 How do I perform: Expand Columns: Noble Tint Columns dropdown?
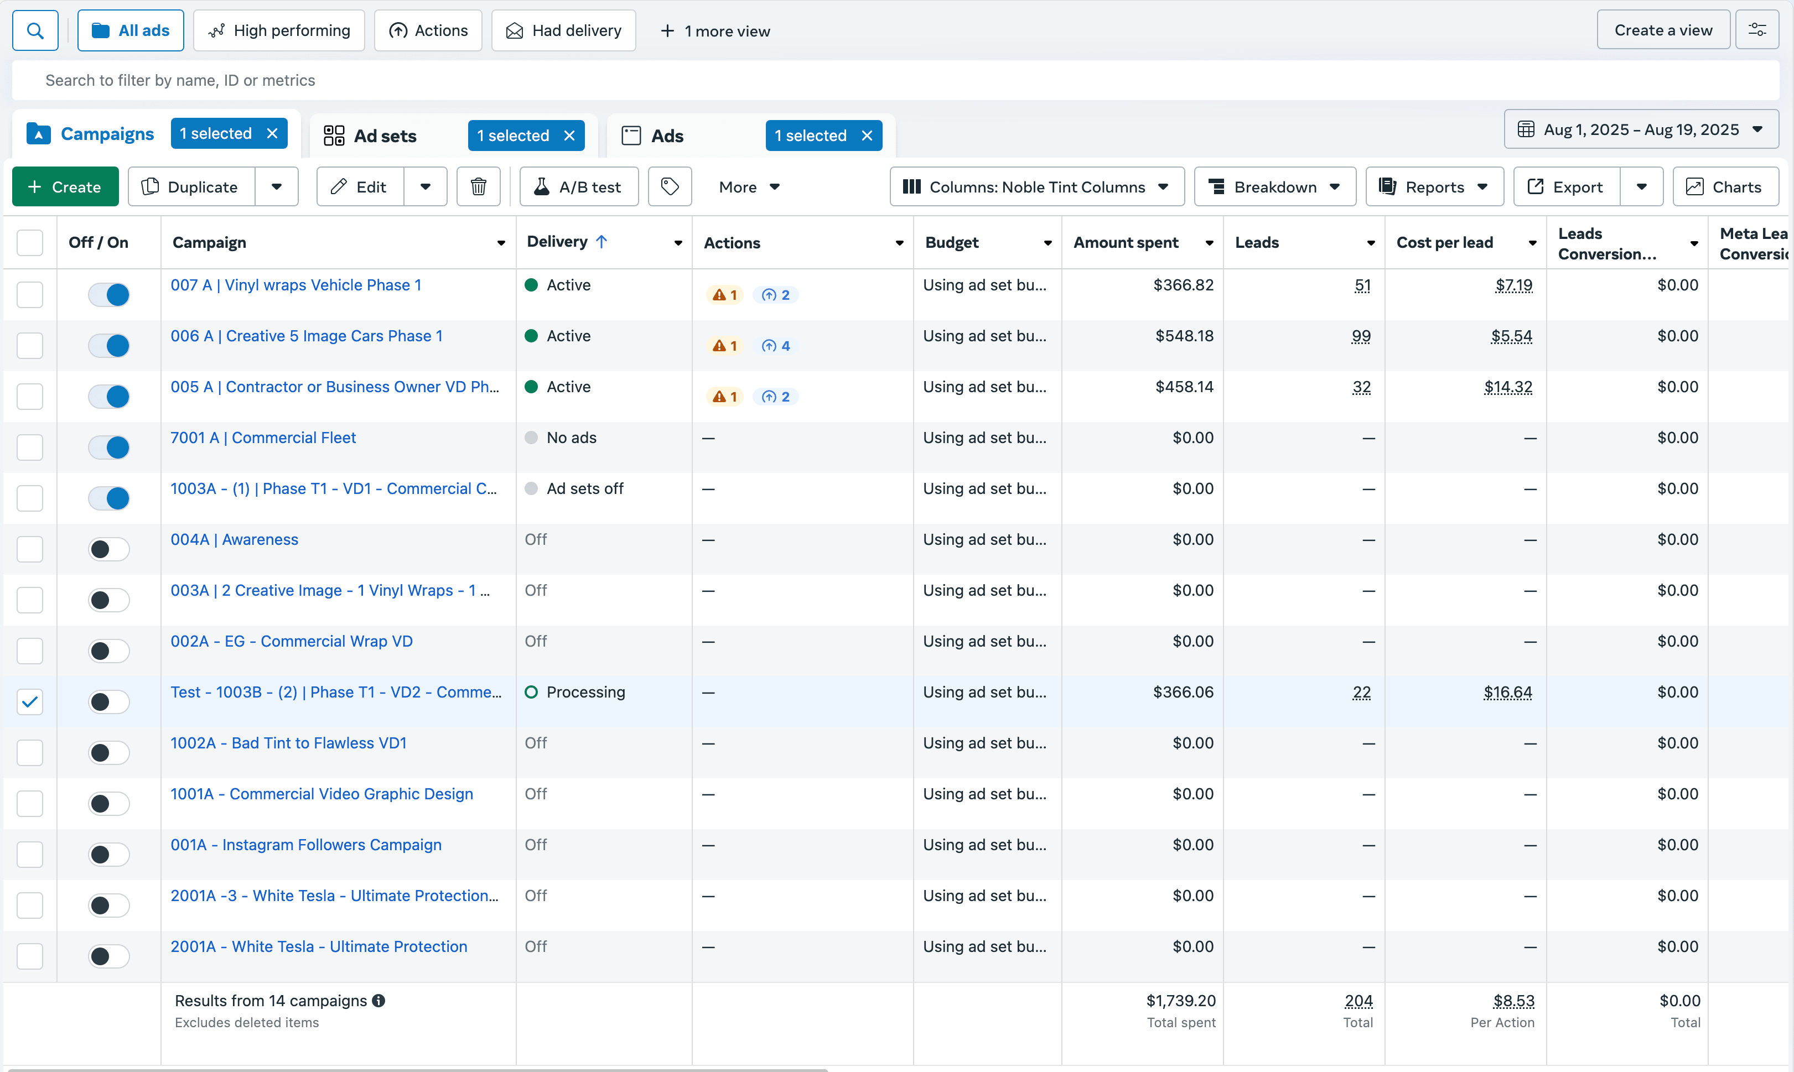click(1037, 187)
